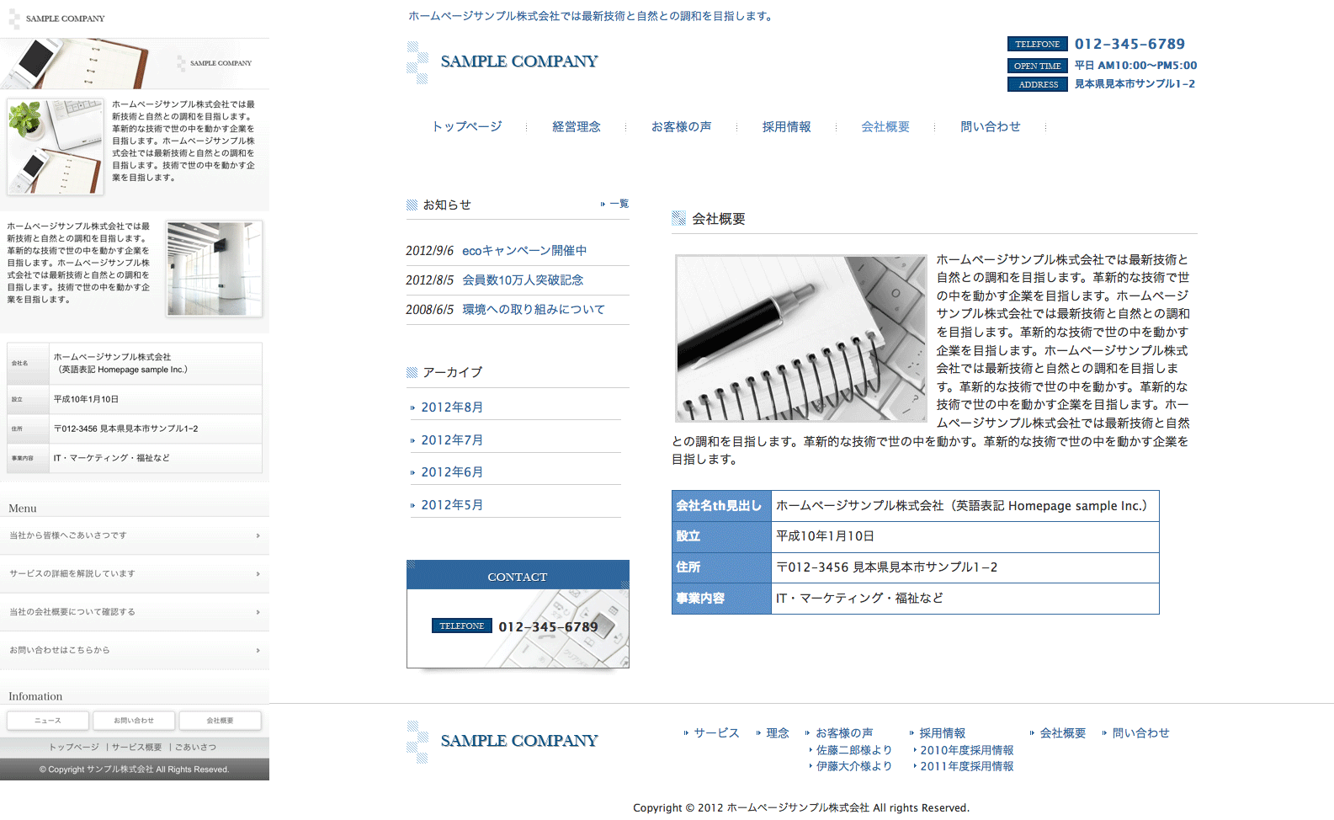Expand 当社から皆様へごあいさつです menu item
Screen dimensions: 1334x820
click(x=135, y=535)
